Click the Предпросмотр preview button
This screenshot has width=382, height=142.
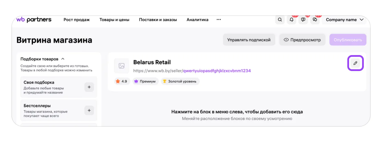302,40
